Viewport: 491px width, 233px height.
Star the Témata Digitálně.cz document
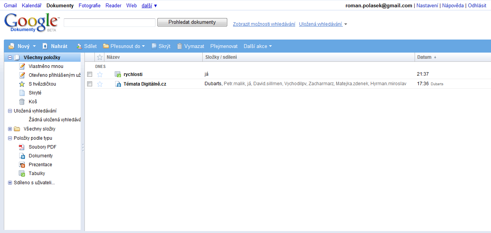100,84
